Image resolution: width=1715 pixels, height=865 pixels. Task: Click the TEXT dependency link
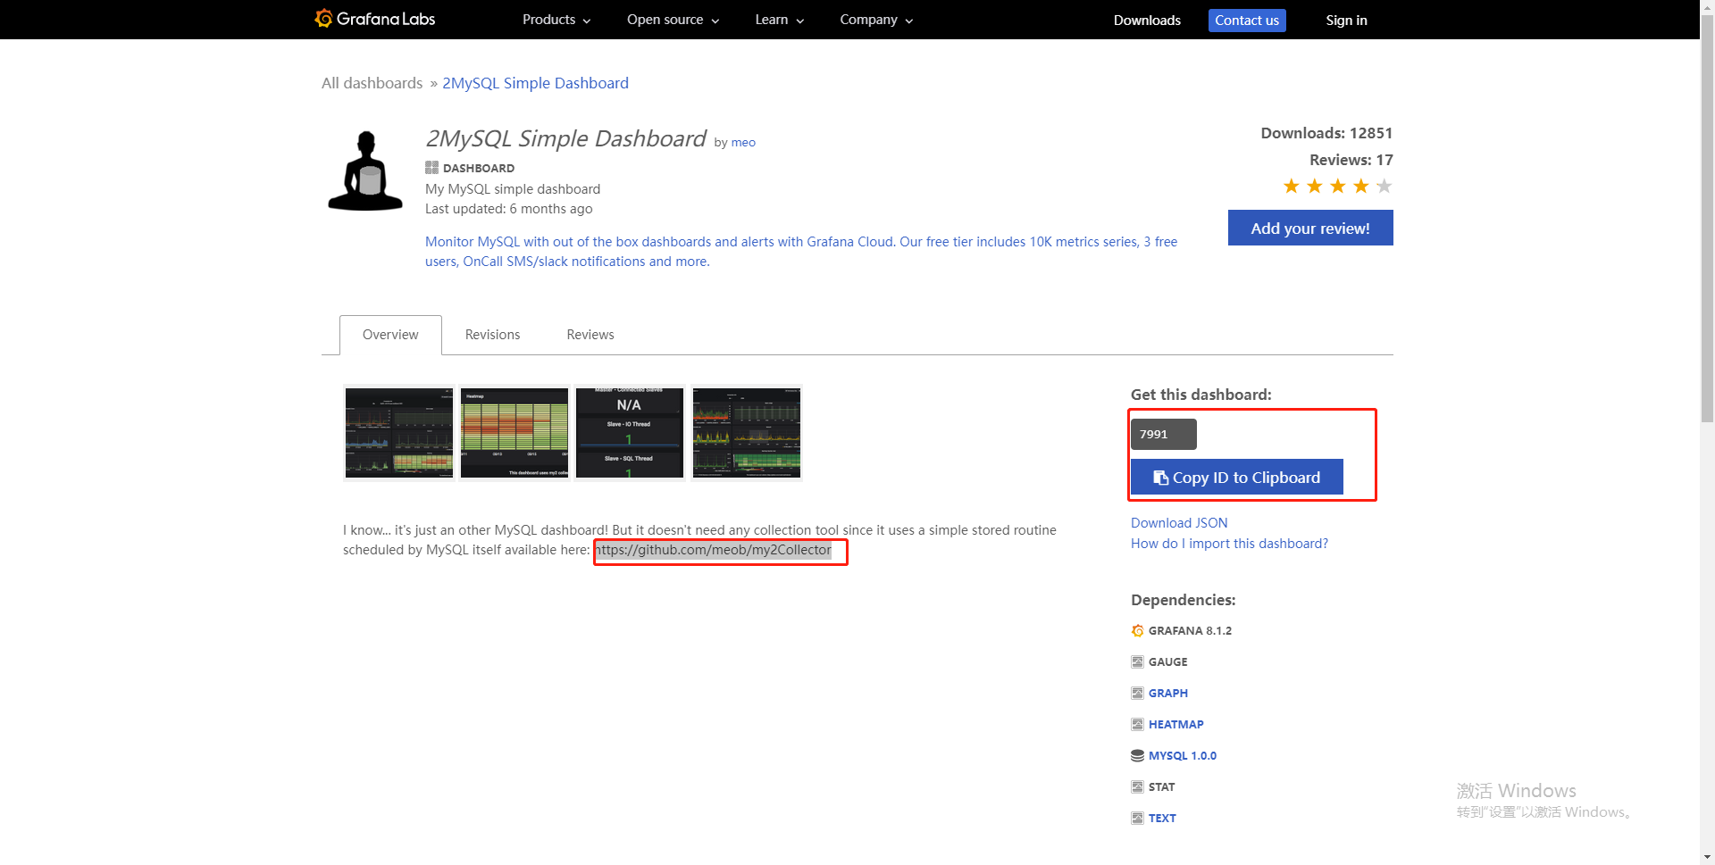pyautogui.click(x=1162, y=818)
